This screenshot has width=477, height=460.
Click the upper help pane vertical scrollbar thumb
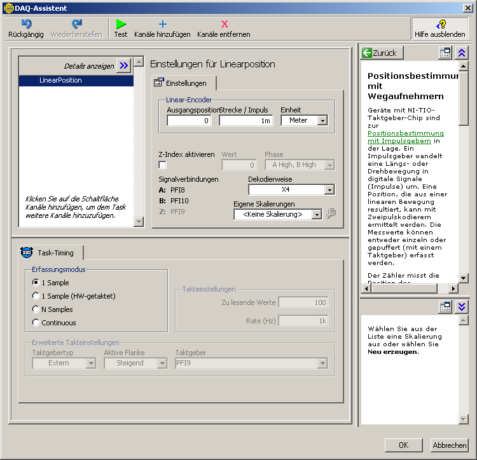463,98
